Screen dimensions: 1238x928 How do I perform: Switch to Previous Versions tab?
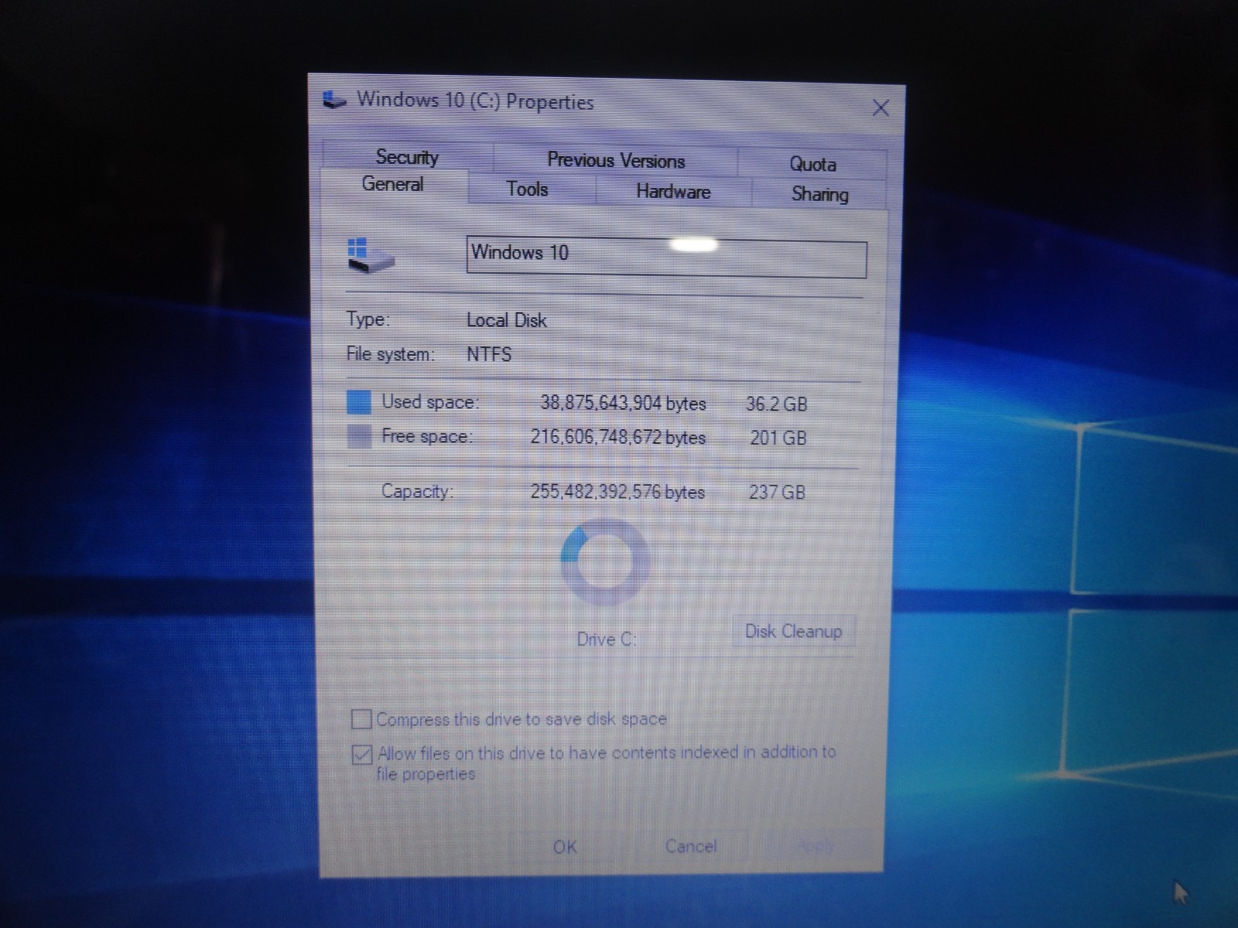(x=616, y=160)
